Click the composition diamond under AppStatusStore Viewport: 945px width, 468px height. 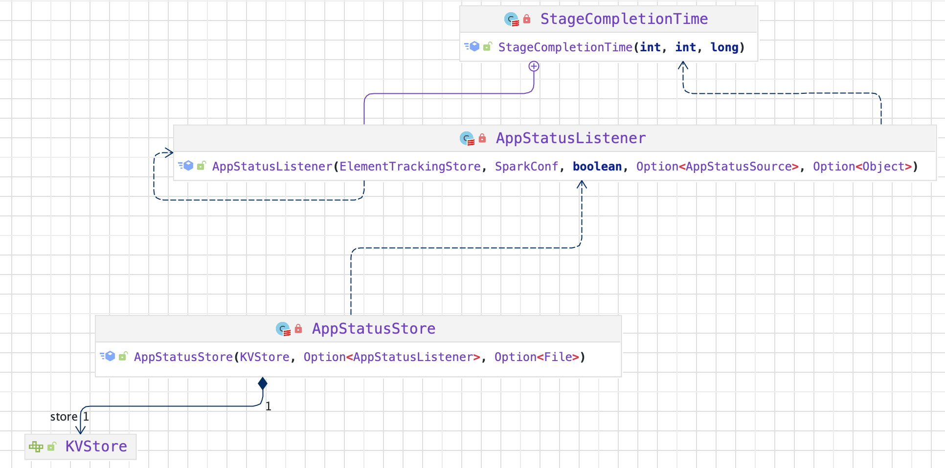pyautogui.click(x=263, y=383)
